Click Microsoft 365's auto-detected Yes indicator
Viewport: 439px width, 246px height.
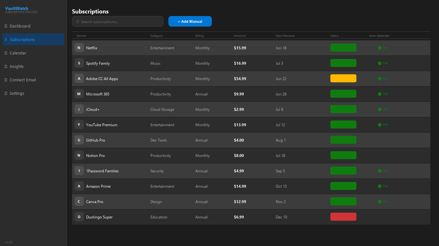click(383, 94)
